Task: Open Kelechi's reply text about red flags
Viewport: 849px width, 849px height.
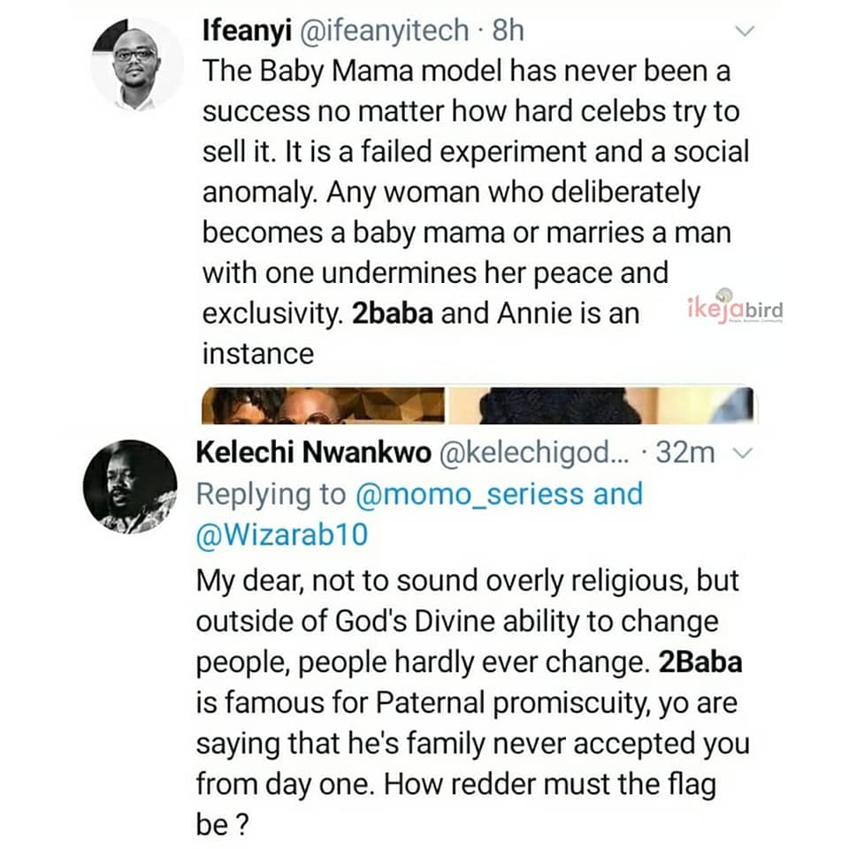Action: tap(469, 703)
